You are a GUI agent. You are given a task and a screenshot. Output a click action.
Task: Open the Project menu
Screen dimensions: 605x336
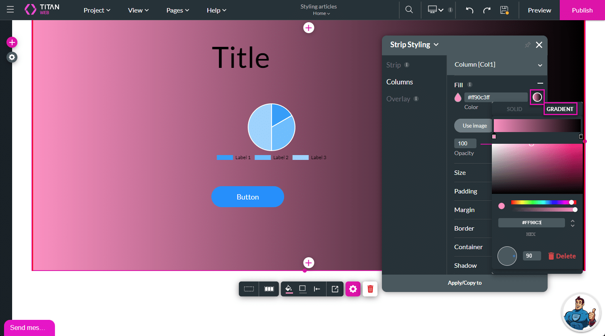(x=97, y=10)
